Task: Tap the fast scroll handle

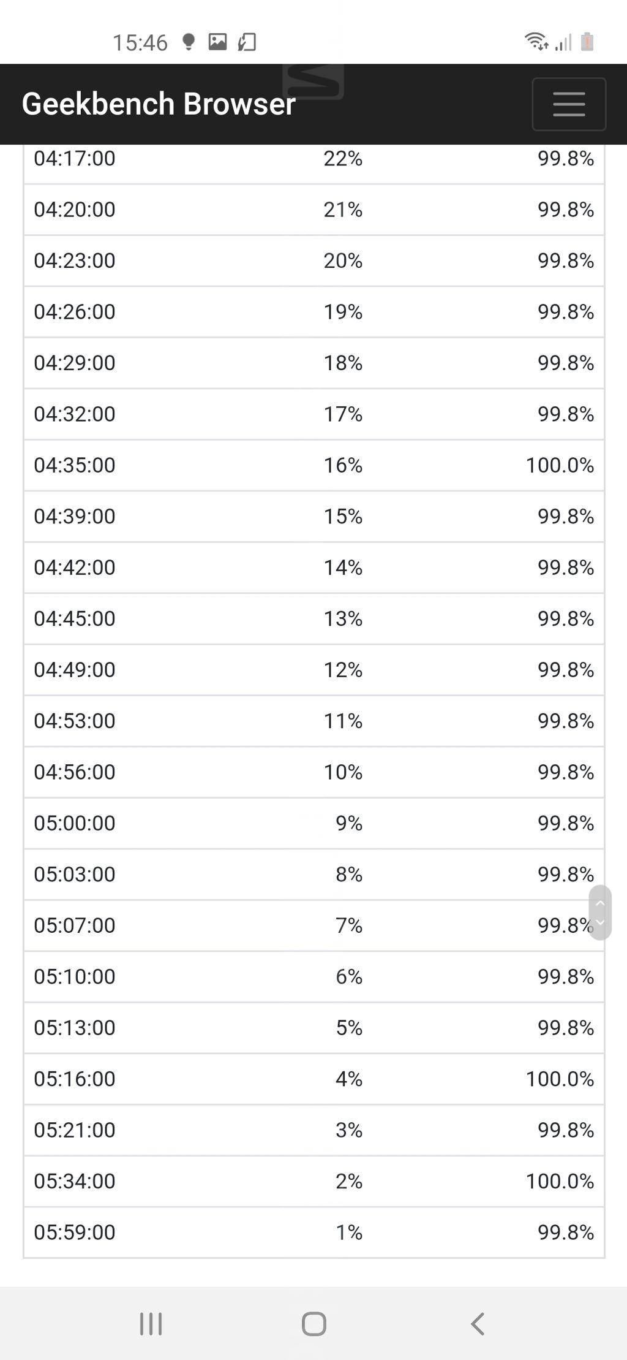Action: [x=600, y=912]
